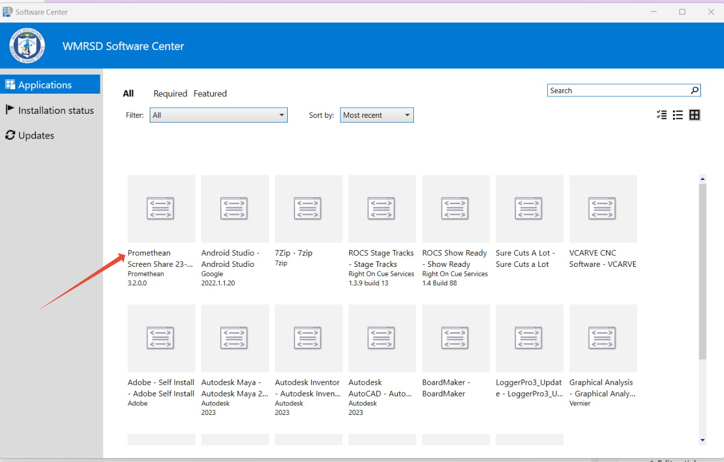The width and height of the screenshot is (724, 462).
Task: Open the VCARVE CNC Software app icon
Action: tap(603, 209)
